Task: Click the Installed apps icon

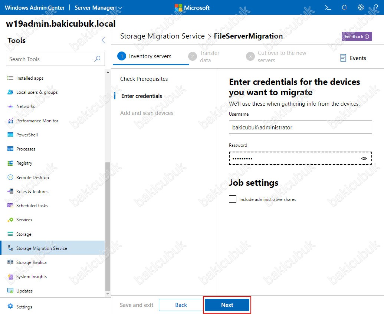Action: 10,78
